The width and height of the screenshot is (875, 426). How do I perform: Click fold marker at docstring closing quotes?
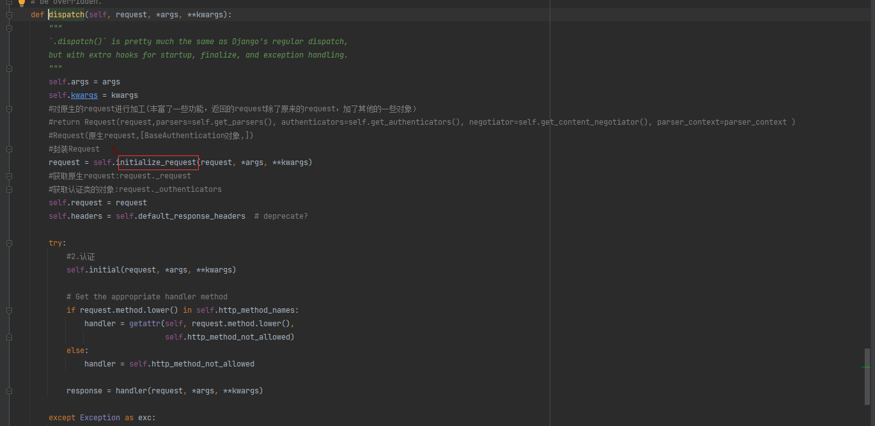pos(10,68)
